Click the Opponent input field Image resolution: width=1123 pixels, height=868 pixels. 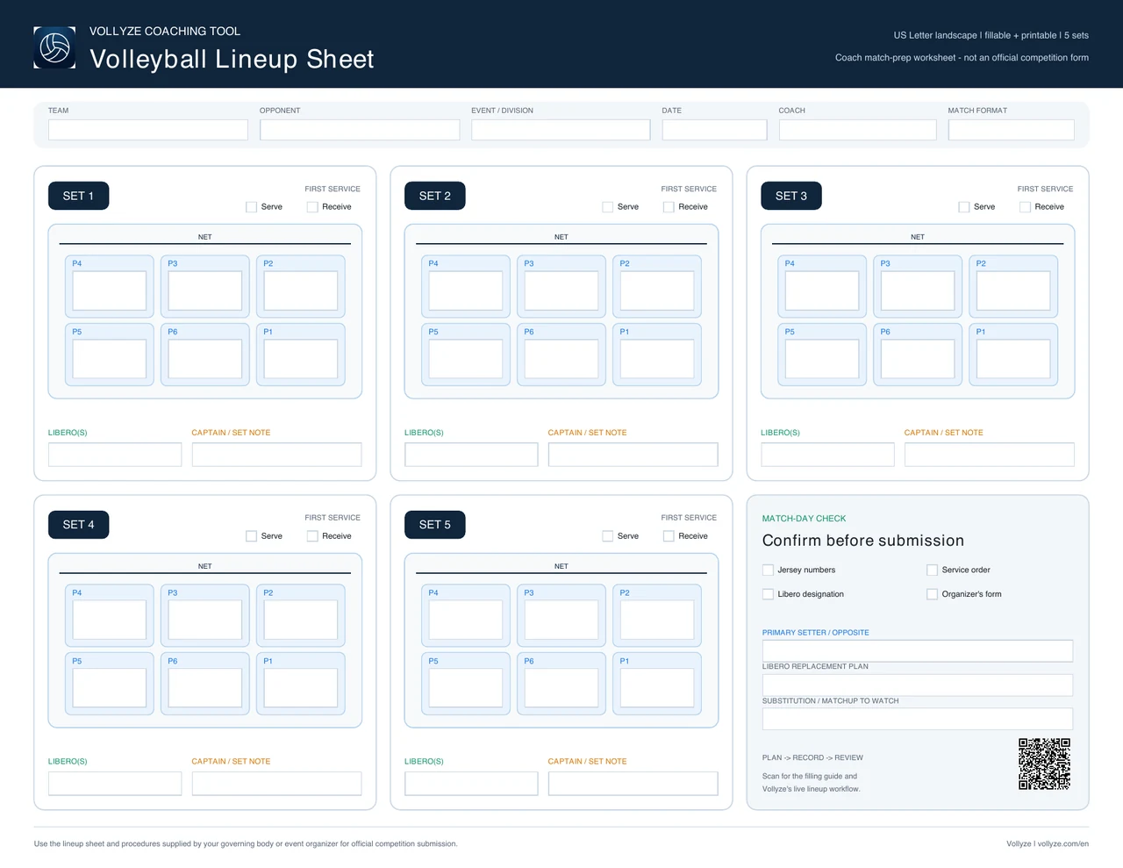click(x=360, y=130)
